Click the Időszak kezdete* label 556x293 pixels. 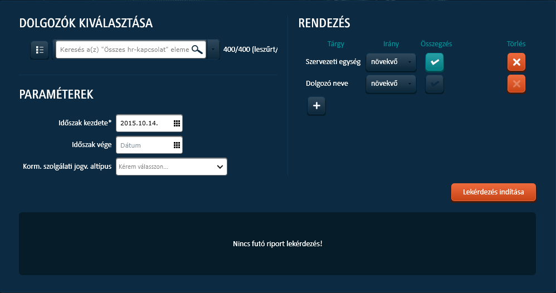[x=85, y=123]
